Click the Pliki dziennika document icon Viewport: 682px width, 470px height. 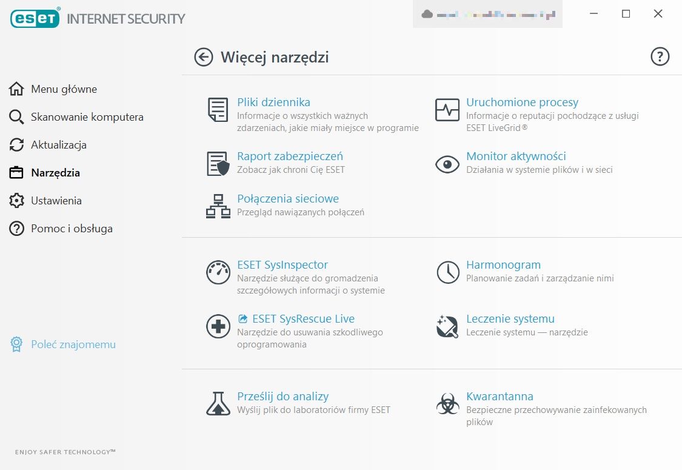[218, 110]
